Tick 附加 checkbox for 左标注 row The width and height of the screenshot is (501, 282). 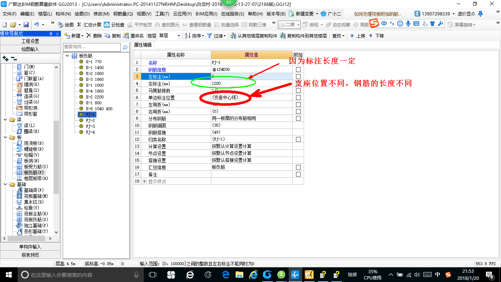tap(298, 76)
